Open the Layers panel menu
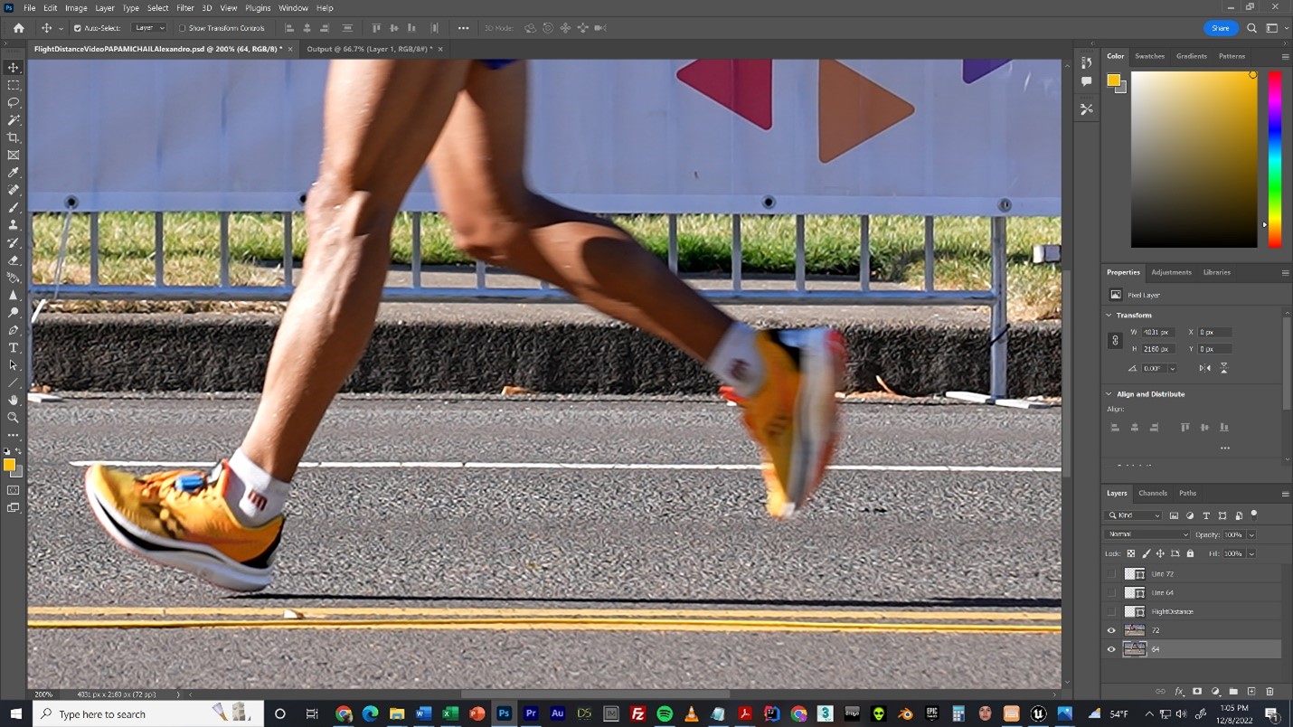This screenshot has height=727, width=1293. 1285,494
